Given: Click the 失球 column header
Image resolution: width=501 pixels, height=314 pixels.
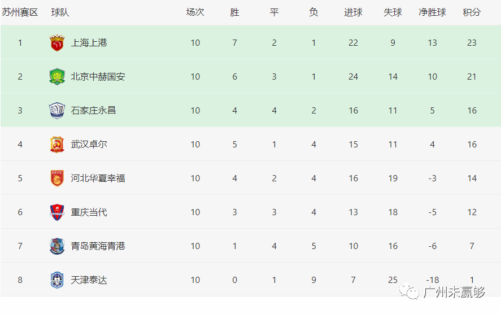Looking at the screenshot, I should (393, 12).
